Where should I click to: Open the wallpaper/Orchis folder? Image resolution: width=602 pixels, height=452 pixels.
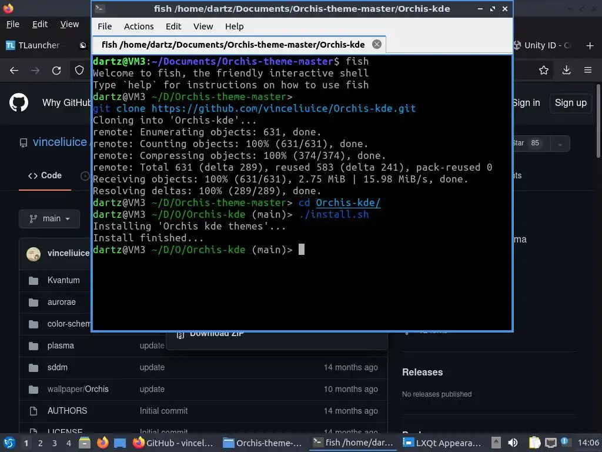click(x=78, y=389)
